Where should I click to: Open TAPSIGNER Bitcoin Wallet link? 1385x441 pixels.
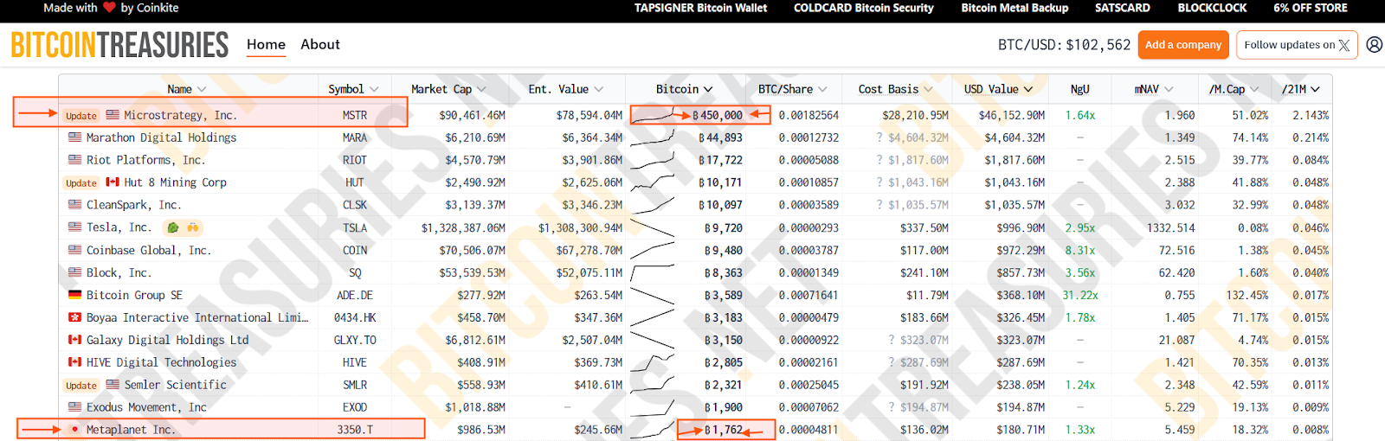700,8
